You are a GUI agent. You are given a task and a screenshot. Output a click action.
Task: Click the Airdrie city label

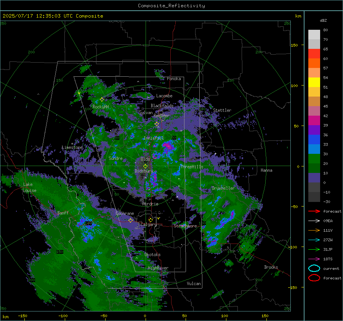150,204
